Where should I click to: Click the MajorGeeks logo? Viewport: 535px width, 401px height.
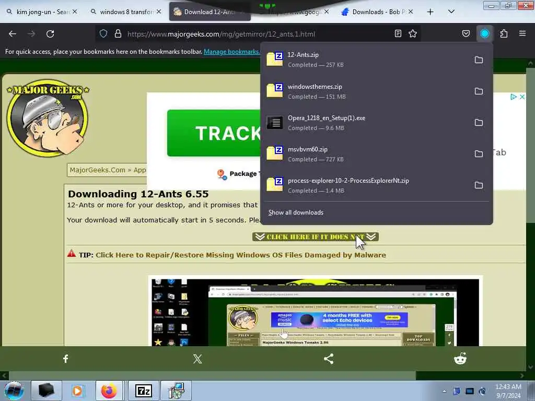coord(48,117)
